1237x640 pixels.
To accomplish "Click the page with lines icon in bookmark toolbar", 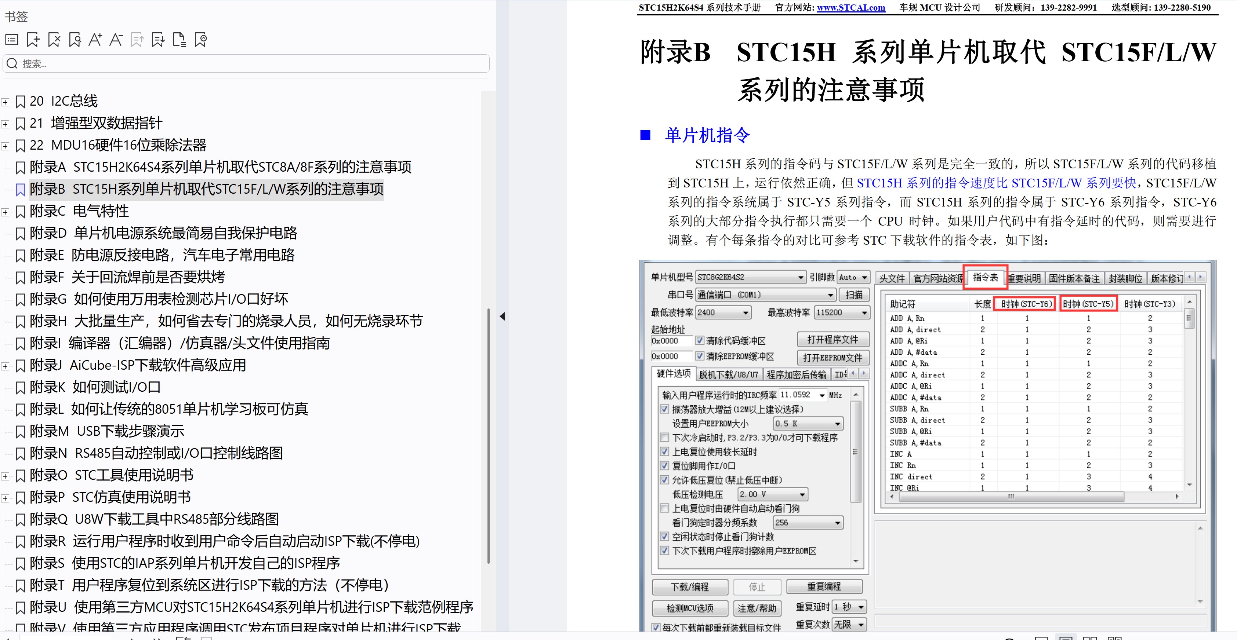I will pyautogui.click(x=179, y=40).
